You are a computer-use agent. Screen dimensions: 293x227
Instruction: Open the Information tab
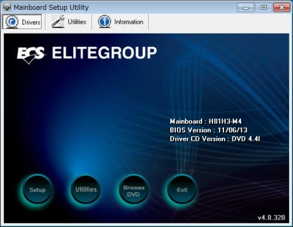click(x=121, y=22)
